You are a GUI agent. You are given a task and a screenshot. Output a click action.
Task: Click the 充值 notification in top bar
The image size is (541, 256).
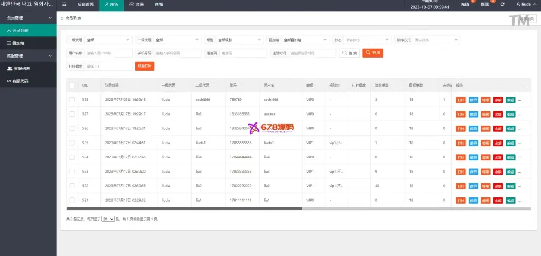point(465,5)
